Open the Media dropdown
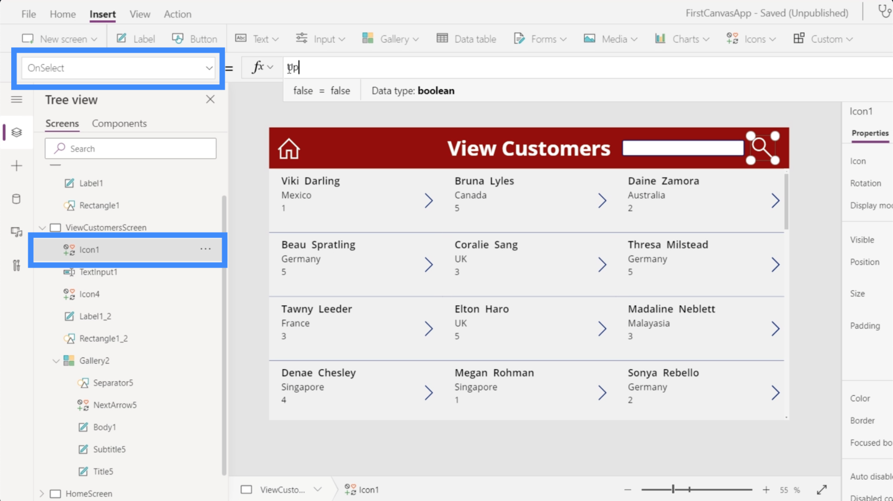Viewport: 893px width, 501px height. click(x=610, y=39)
